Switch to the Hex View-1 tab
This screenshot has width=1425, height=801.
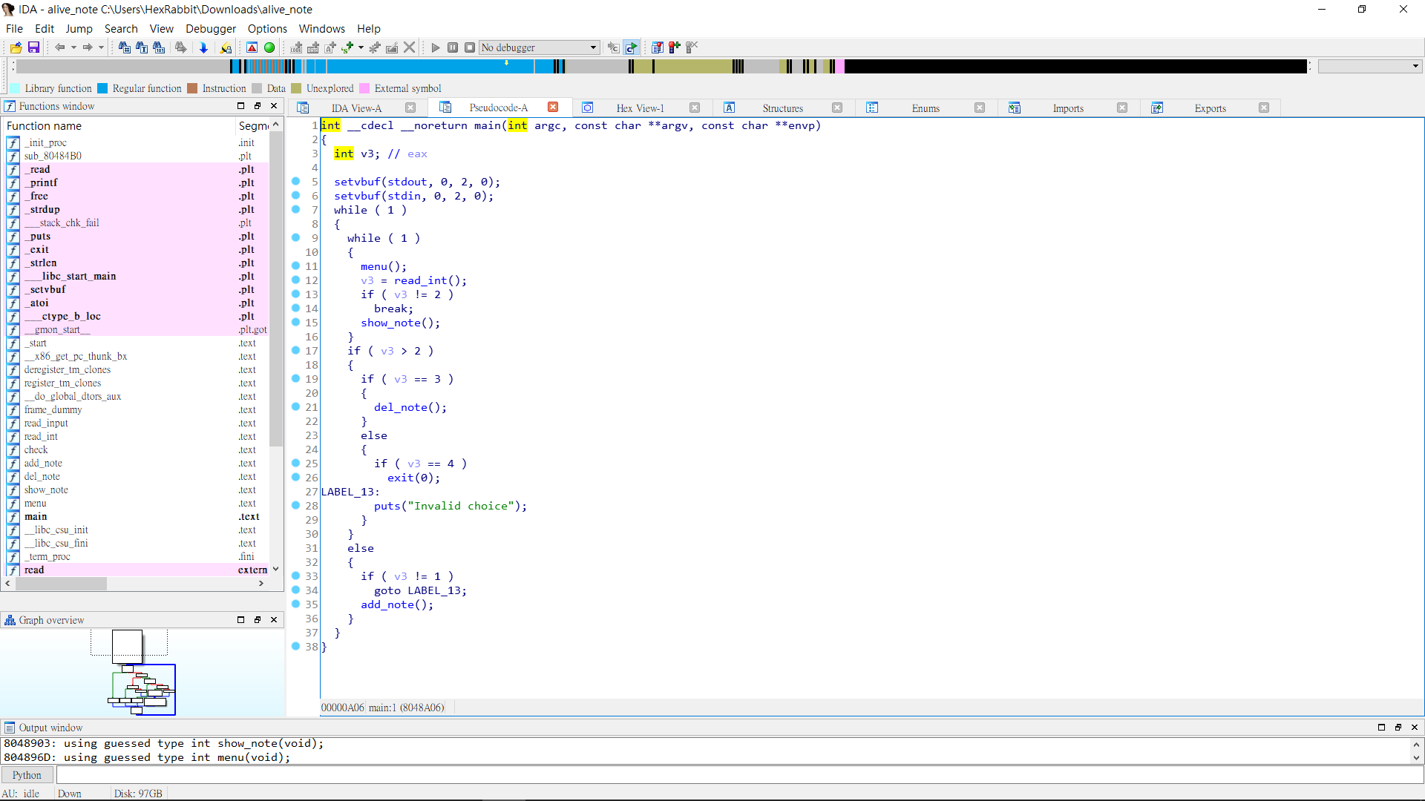640,108
